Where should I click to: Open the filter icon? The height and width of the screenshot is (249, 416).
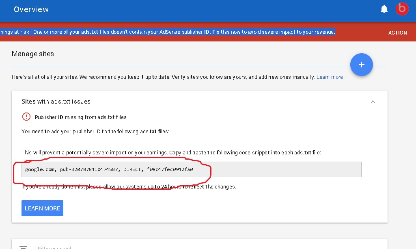pyautogui.click(x=23, y=247)
